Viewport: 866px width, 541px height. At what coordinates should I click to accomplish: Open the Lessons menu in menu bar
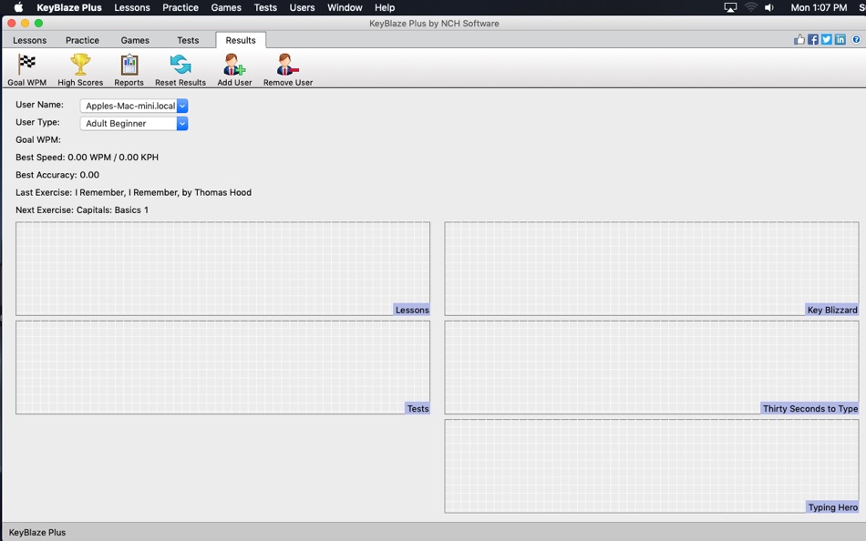(132, 7)
